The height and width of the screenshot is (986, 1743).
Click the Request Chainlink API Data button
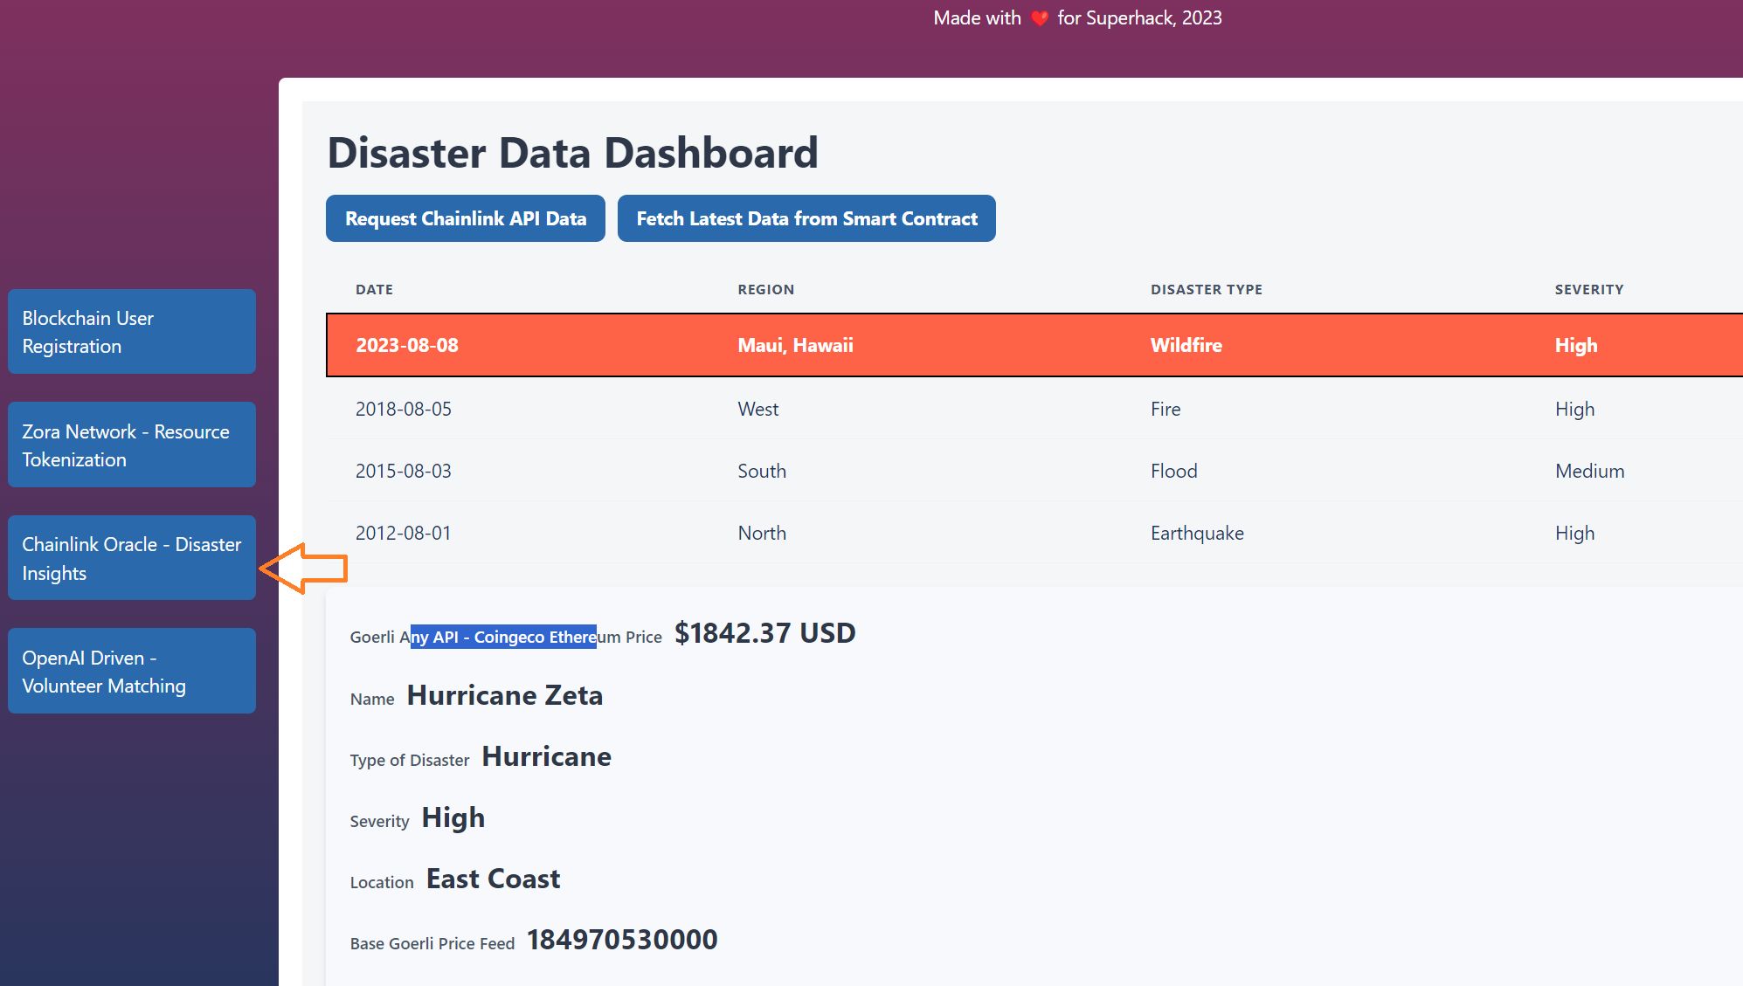pos(465,218)
